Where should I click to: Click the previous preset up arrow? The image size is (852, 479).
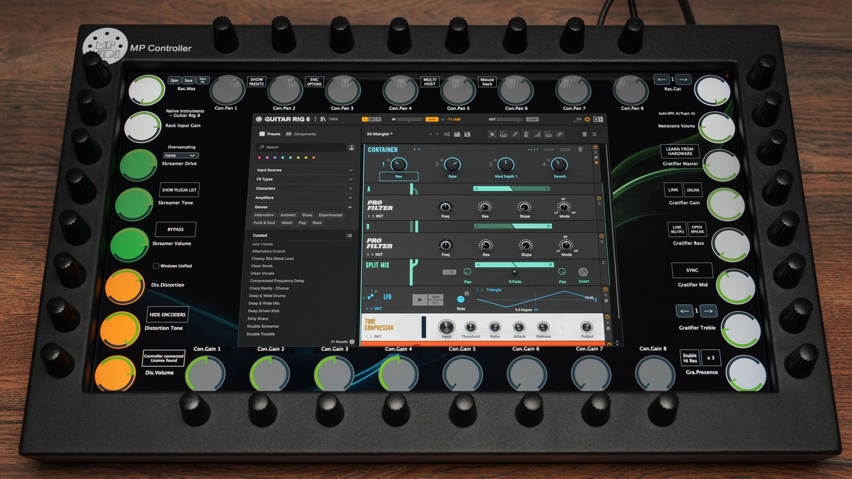430,134
